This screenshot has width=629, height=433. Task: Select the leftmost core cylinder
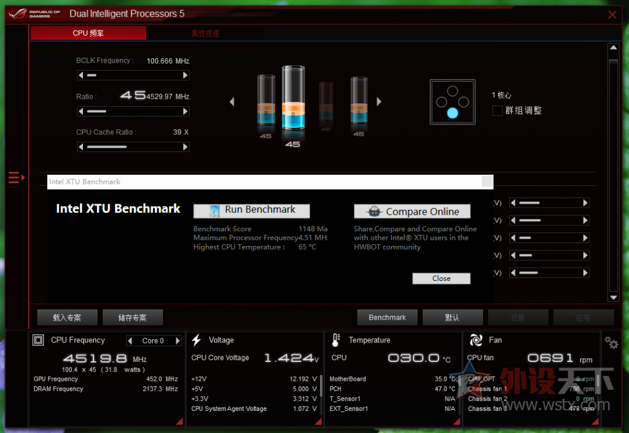[x=266, y=100]
